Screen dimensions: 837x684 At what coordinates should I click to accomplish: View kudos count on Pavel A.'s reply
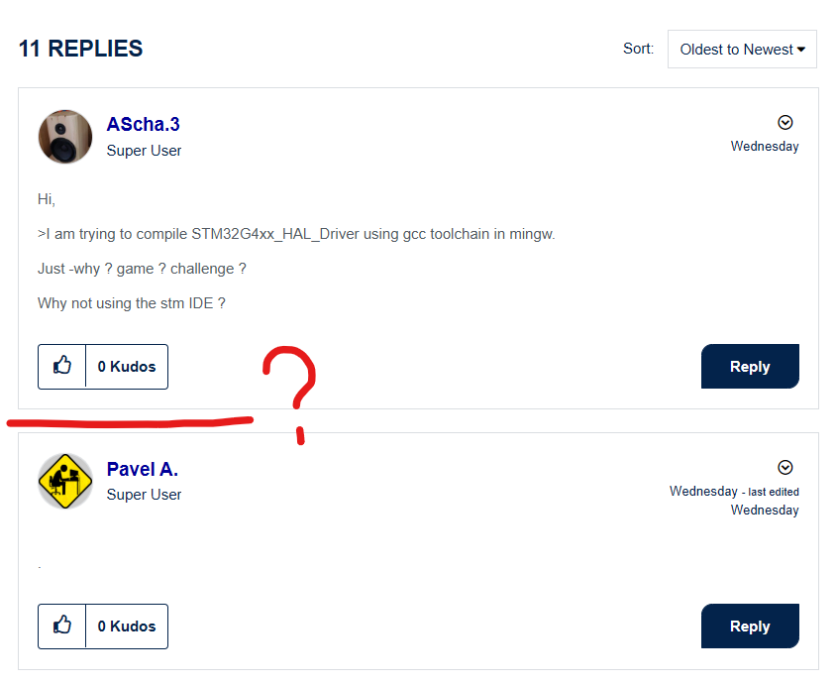click(x=127, y=627)
